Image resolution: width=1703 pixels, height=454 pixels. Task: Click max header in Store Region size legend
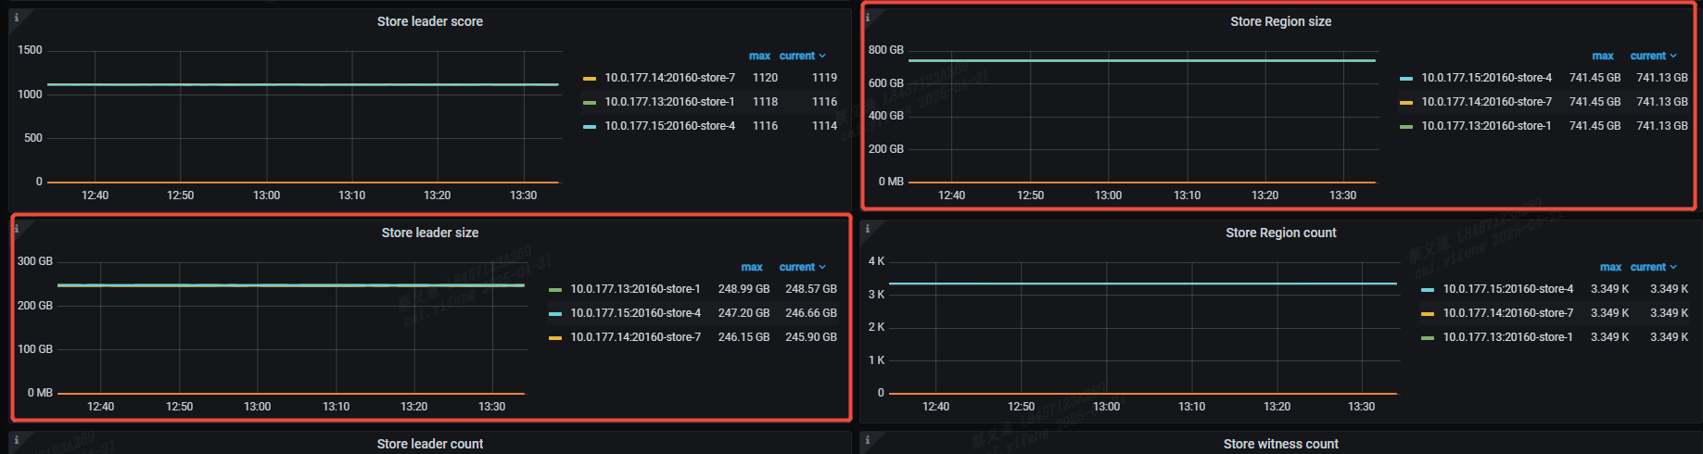coord(1602,56)
